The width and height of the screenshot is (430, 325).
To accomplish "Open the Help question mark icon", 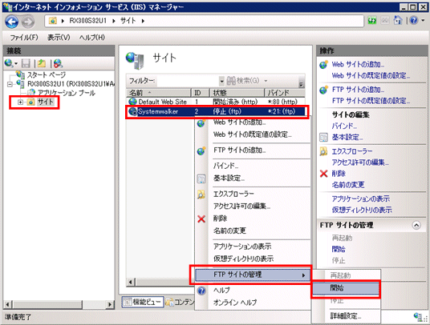I will 414,21.
